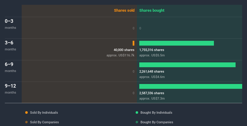The image size is (247, 126).
Task: Click the Shares bought column header
Action: pos(152,10)
